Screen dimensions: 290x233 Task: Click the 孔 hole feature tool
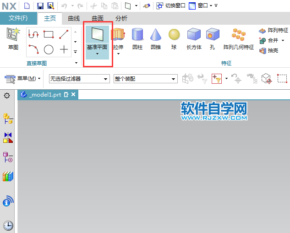click(x=213, y=39)
